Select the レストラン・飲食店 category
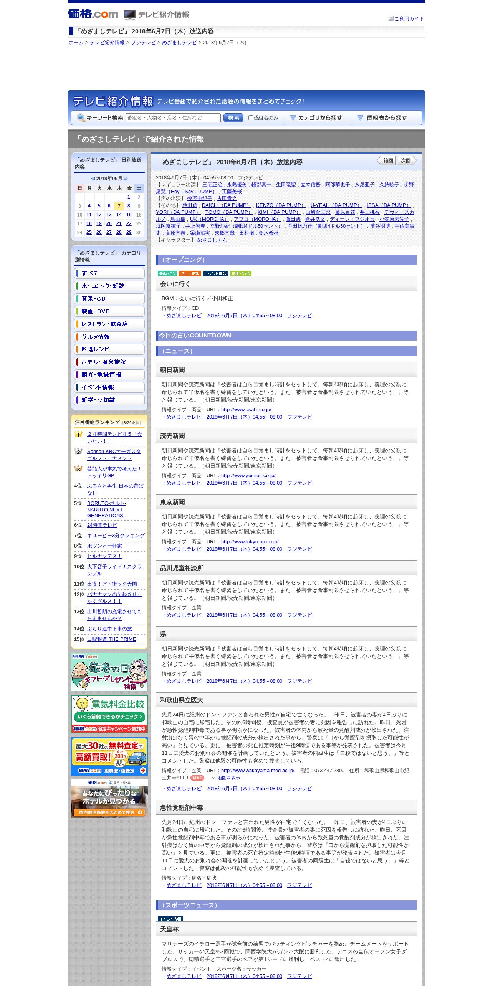The height and width of the screenshot is (986, 493). pos(109,324)
